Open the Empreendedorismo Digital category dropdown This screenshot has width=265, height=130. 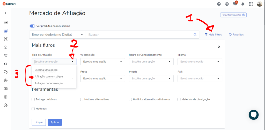tap(57, 35)
